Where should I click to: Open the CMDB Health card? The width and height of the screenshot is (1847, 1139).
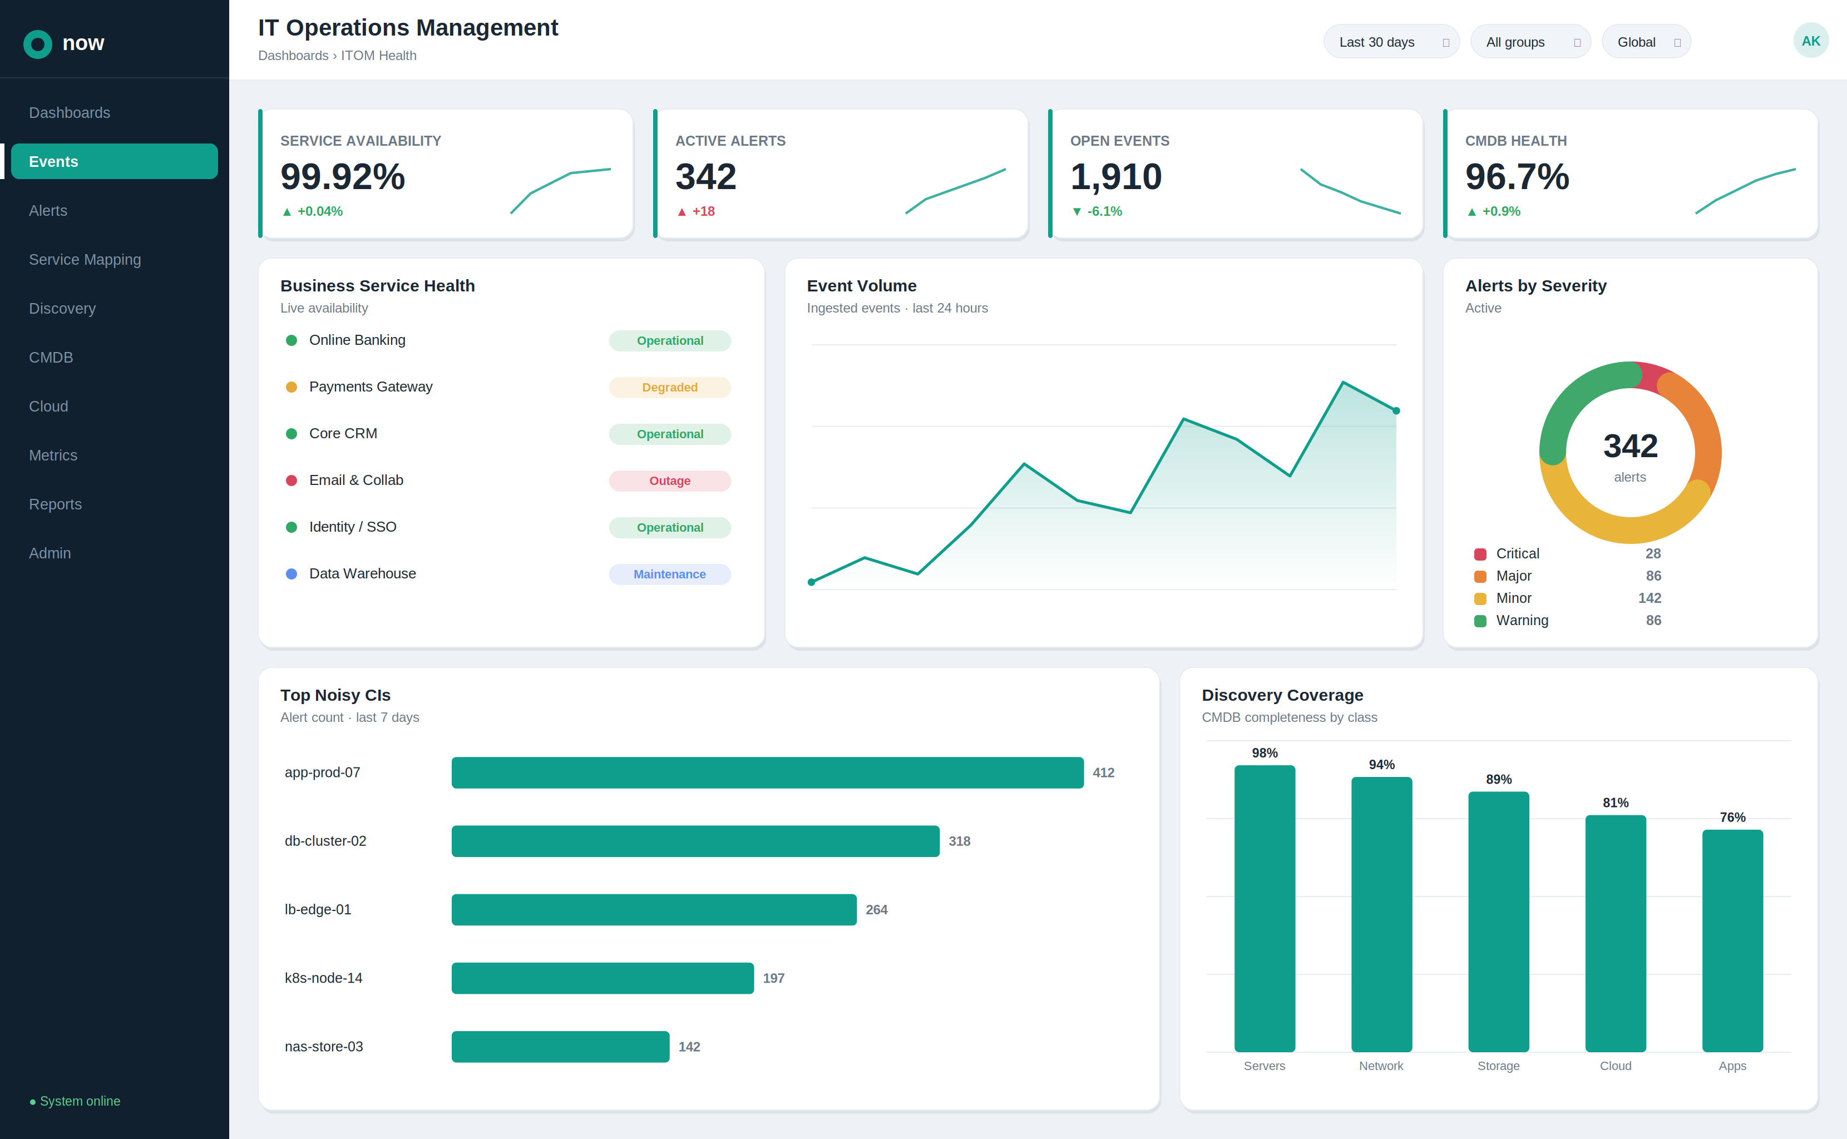pos(1630,174)
